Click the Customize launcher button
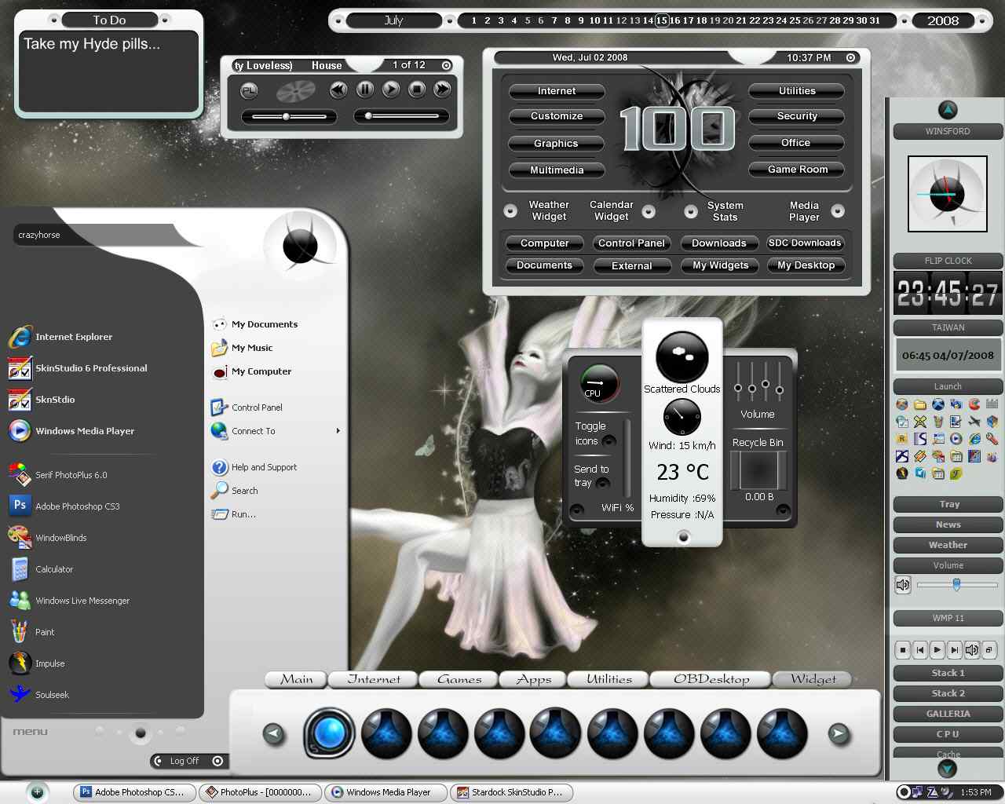 557,116
